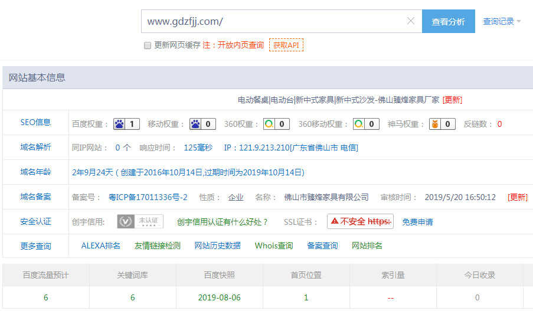Click the 360权重 green circle badge
The image size is (533, 311).
click(276, 124)
